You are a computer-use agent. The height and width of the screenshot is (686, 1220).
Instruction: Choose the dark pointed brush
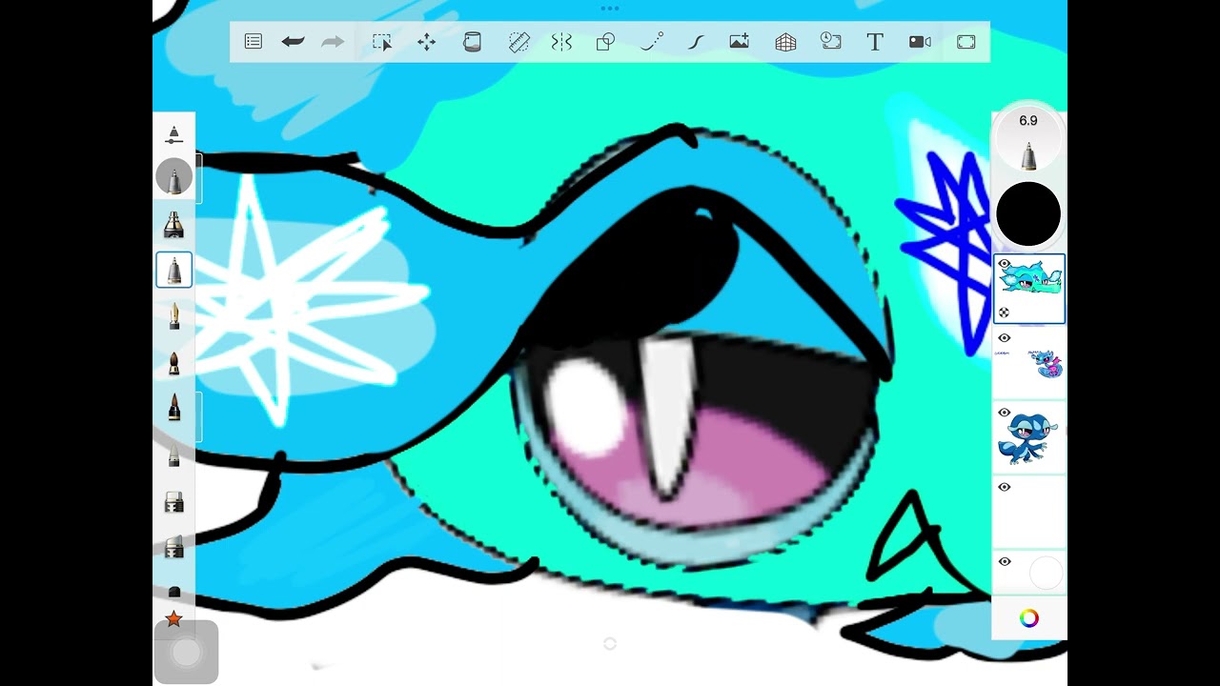tap(174, 409)
